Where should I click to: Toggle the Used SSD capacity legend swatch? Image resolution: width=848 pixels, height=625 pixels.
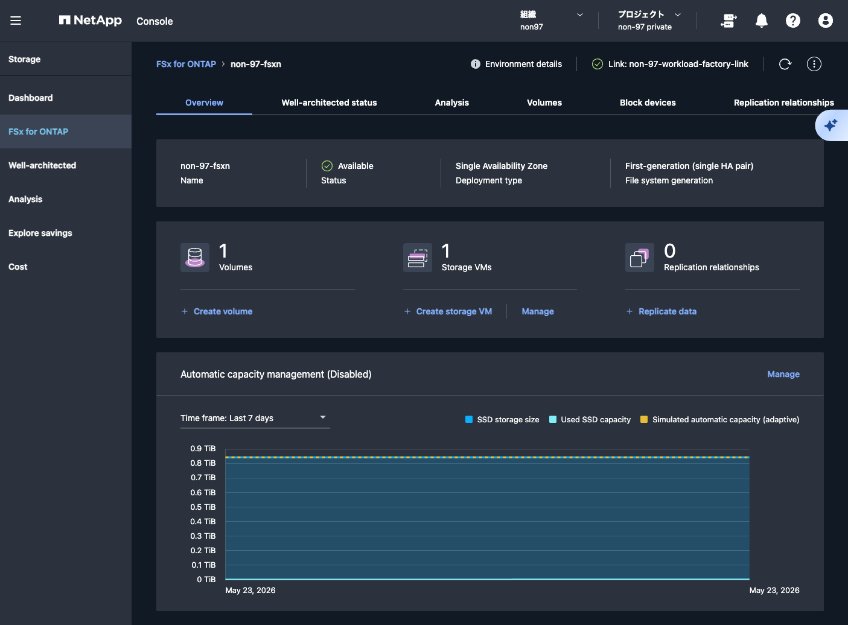coord(553,419)
